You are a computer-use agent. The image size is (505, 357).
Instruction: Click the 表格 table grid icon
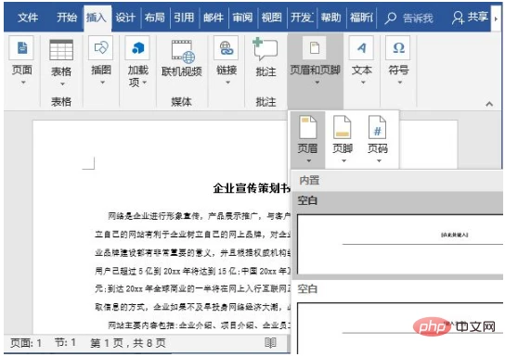pyautogui.click(x=61, y=50)
